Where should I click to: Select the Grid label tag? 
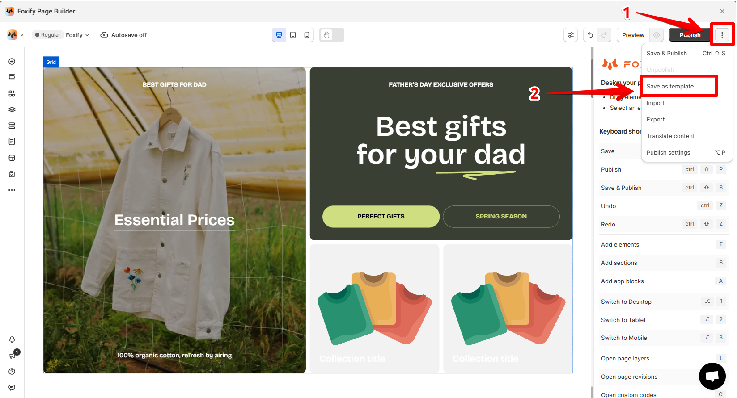tap(51, 62)
